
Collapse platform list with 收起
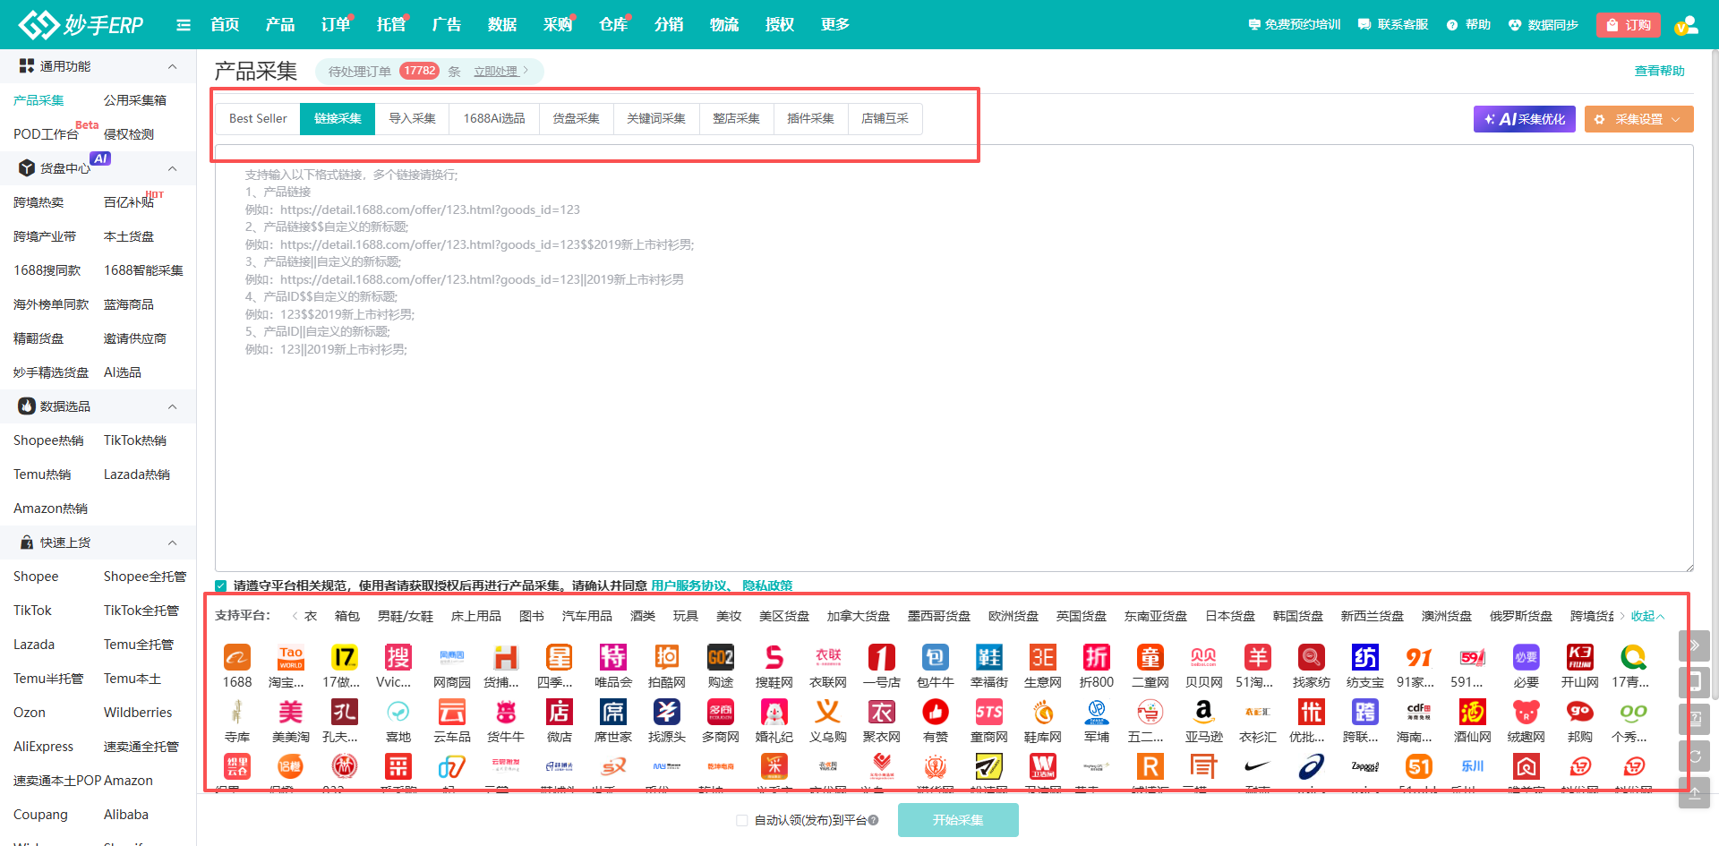click(x=1647, y=616)
